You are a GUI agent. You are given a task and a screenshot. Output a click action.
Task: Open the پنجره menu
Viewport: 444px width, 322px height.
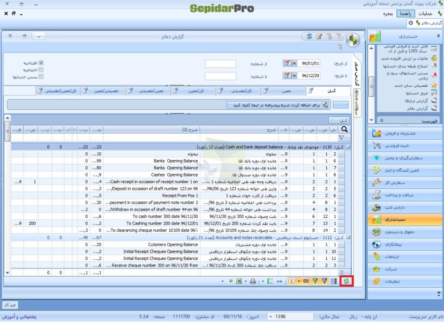click(x=388, y=13)
